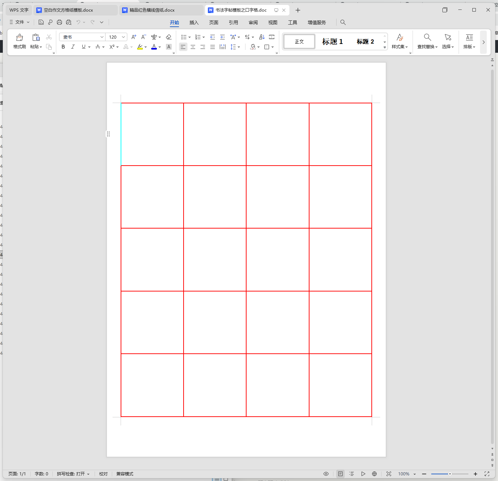Toggle italic formatting
This screenshot has width=498, height=481.
(73, 47)
